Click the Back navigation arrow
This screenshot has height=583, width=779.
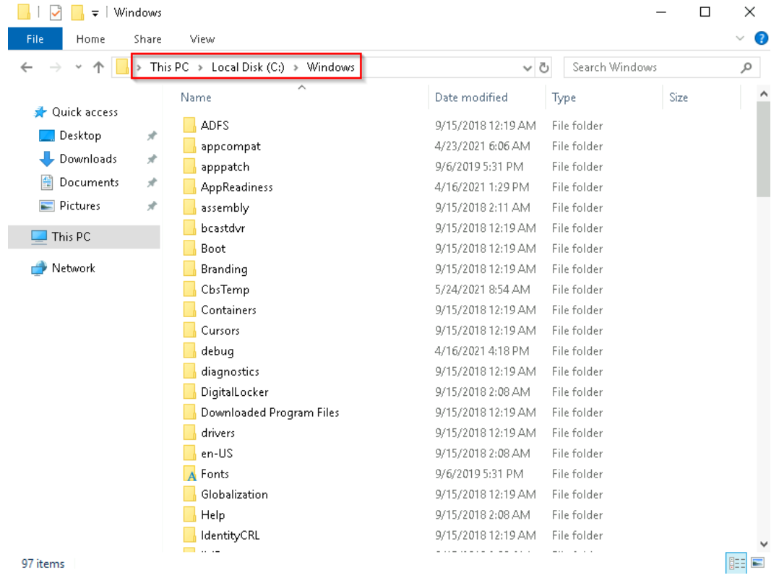tap(26, 68)
